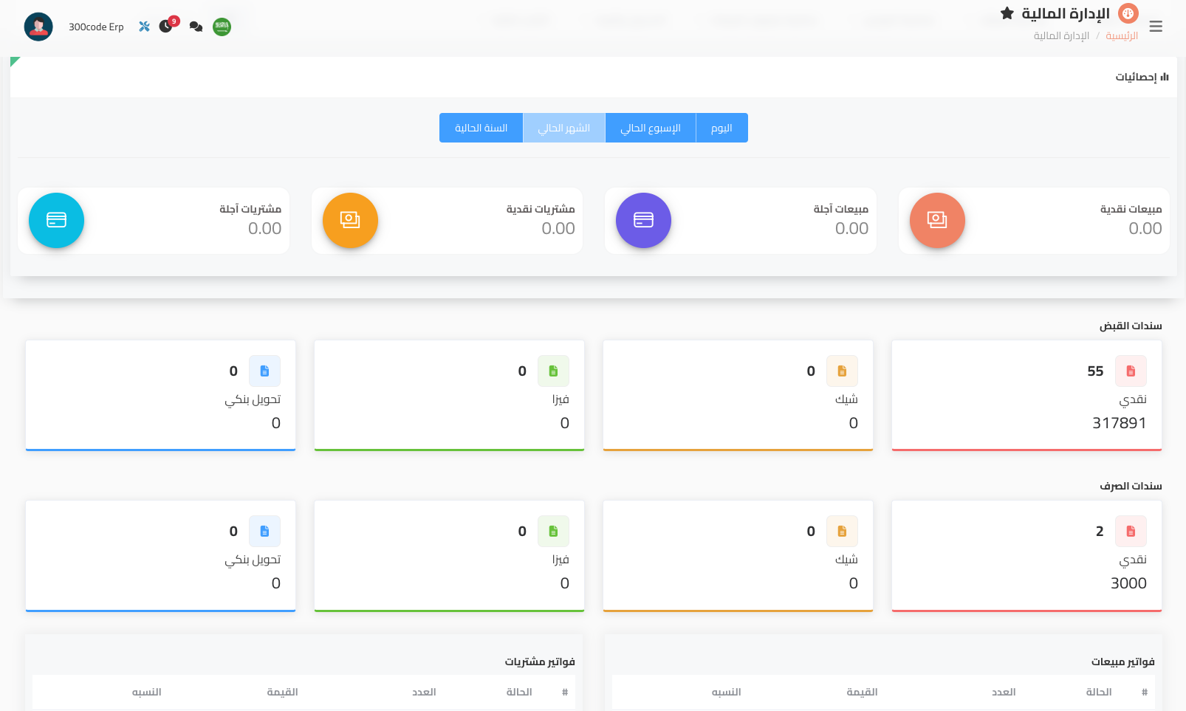Click the مشتريات آجلة label

tap(250, 209)
